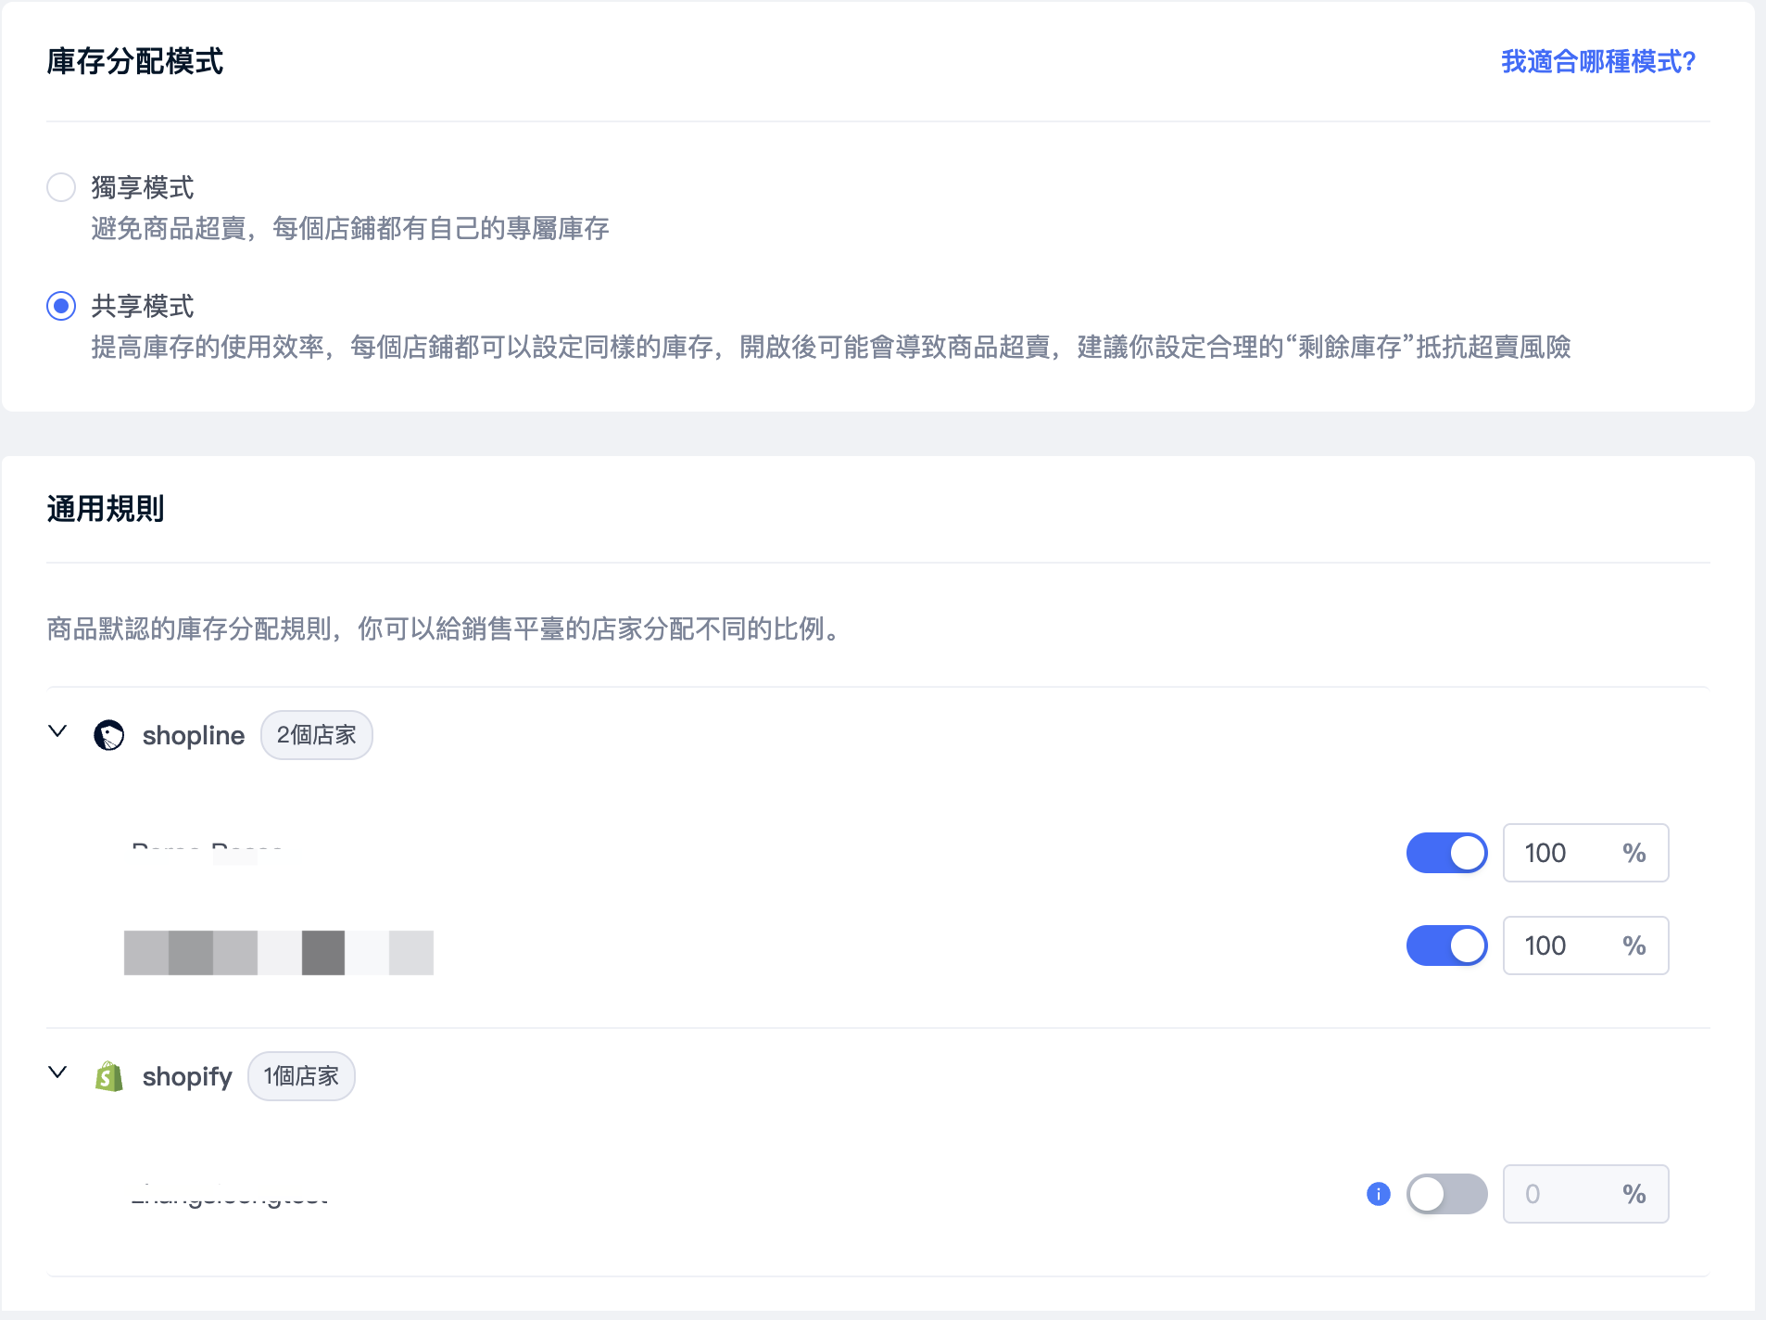Image resolution: width=1766 pixels, height=1320 pixels.
Task: Enable the shopify store allocation toggle
Action: [x=1445, y=1194]
